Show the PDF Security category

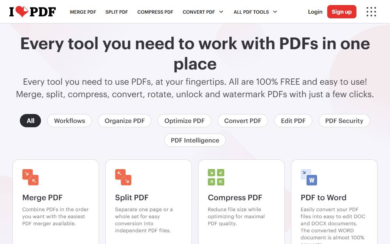pyautogui.click(x=344, y=121)
